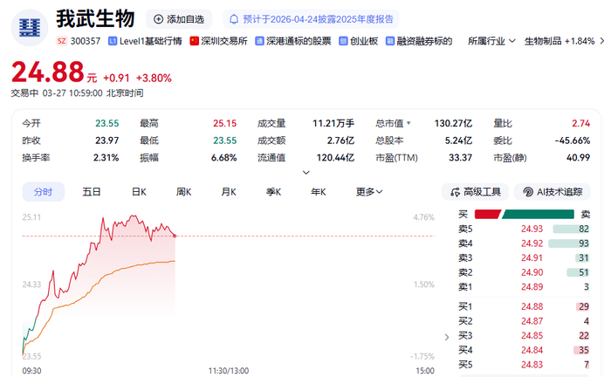Click the China flag icon by 深圳交易所
This screenshot has height=377, width=611.
coord(194,41)
